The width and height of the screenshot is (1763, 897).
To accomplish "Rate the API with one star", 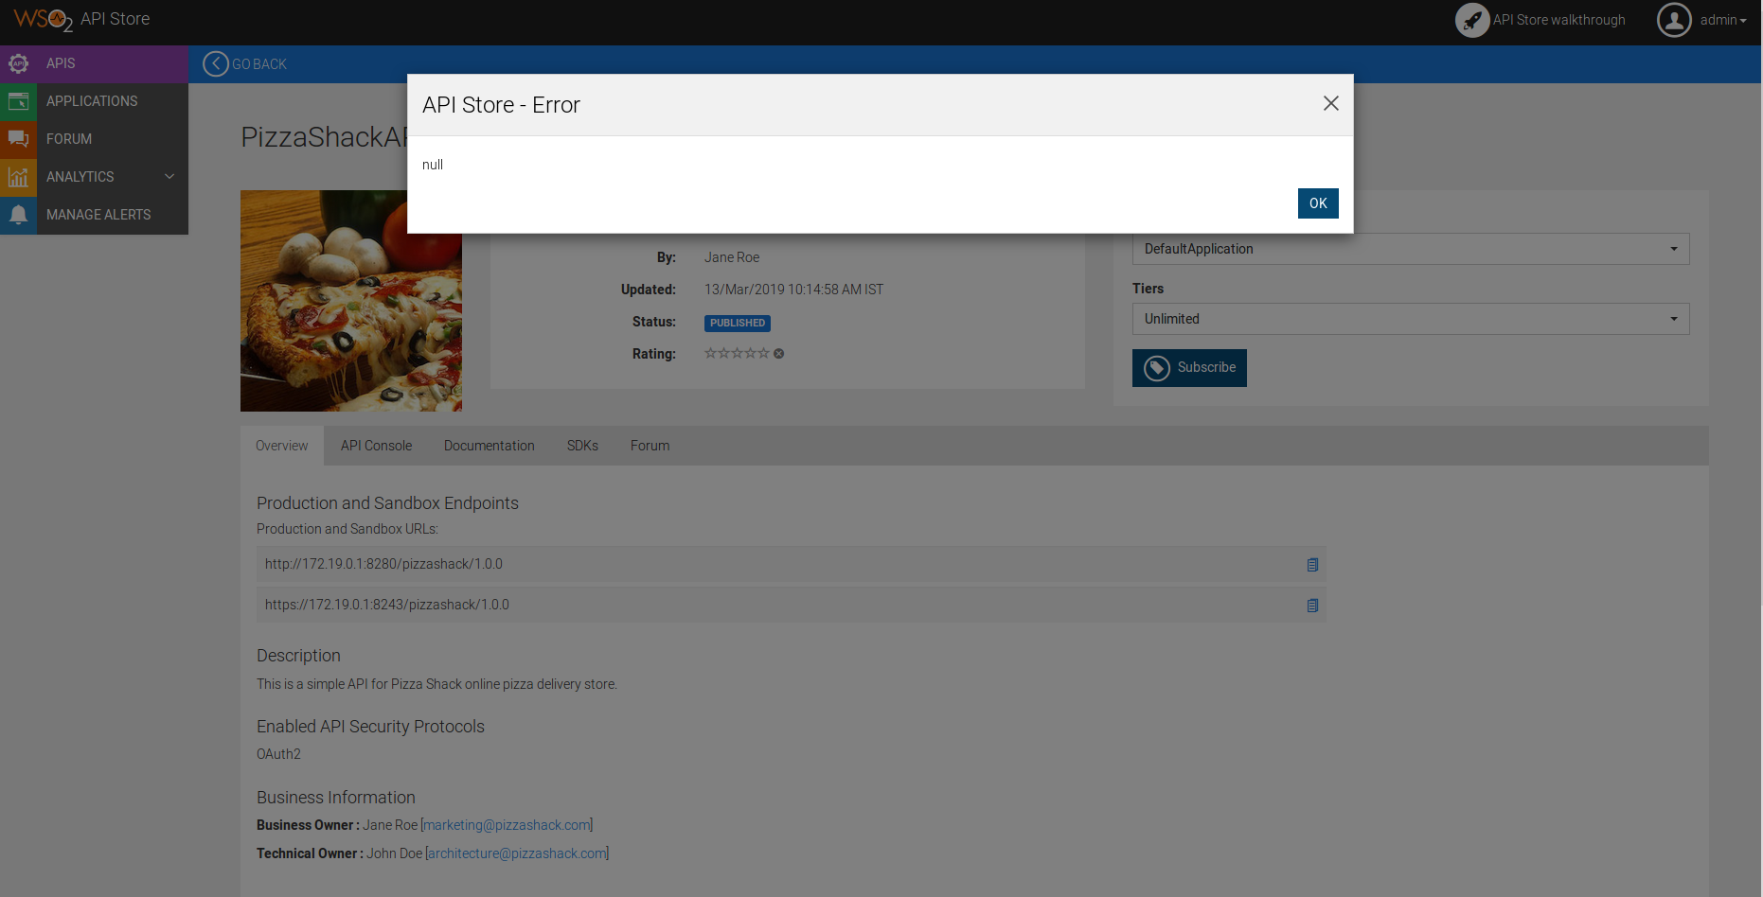I will 711,353.
